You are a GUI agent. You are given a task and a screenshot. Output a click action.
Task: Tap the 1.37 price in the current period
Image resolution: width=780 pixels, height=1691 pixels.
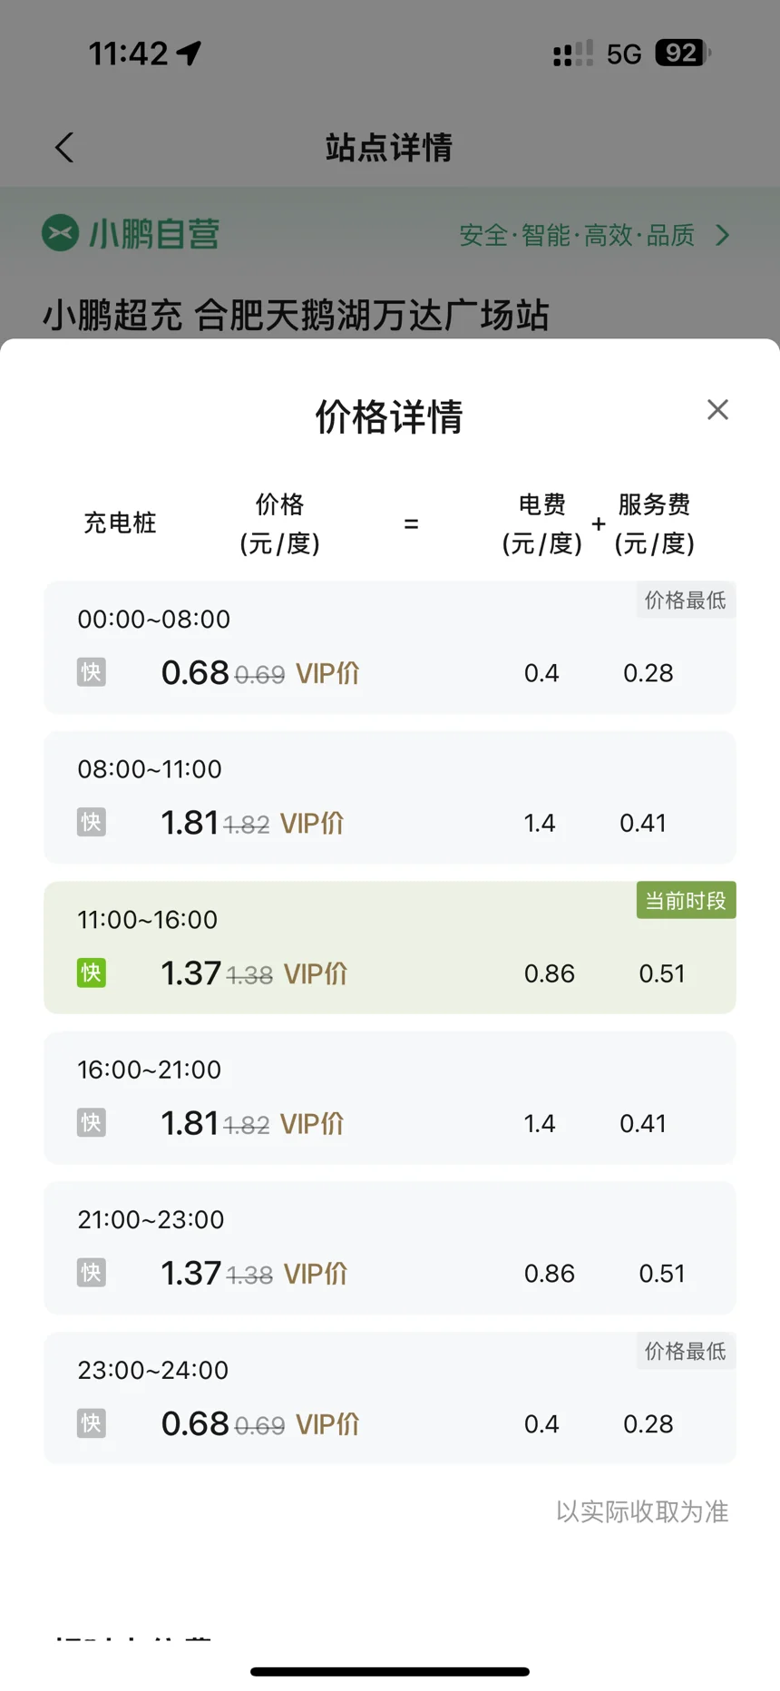pyautogui.click(x=190, y=973)
